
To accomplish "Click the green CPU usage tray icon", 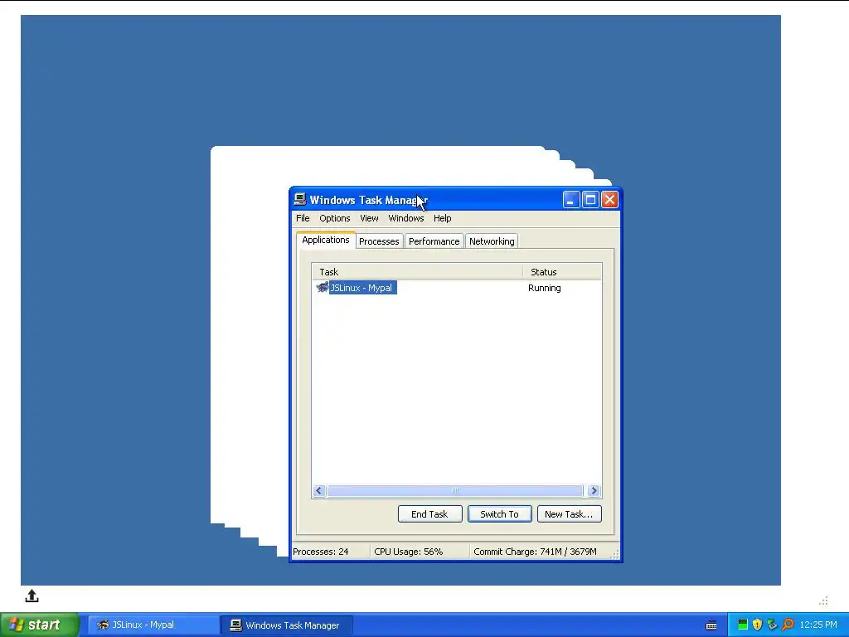I will (743, 625).
